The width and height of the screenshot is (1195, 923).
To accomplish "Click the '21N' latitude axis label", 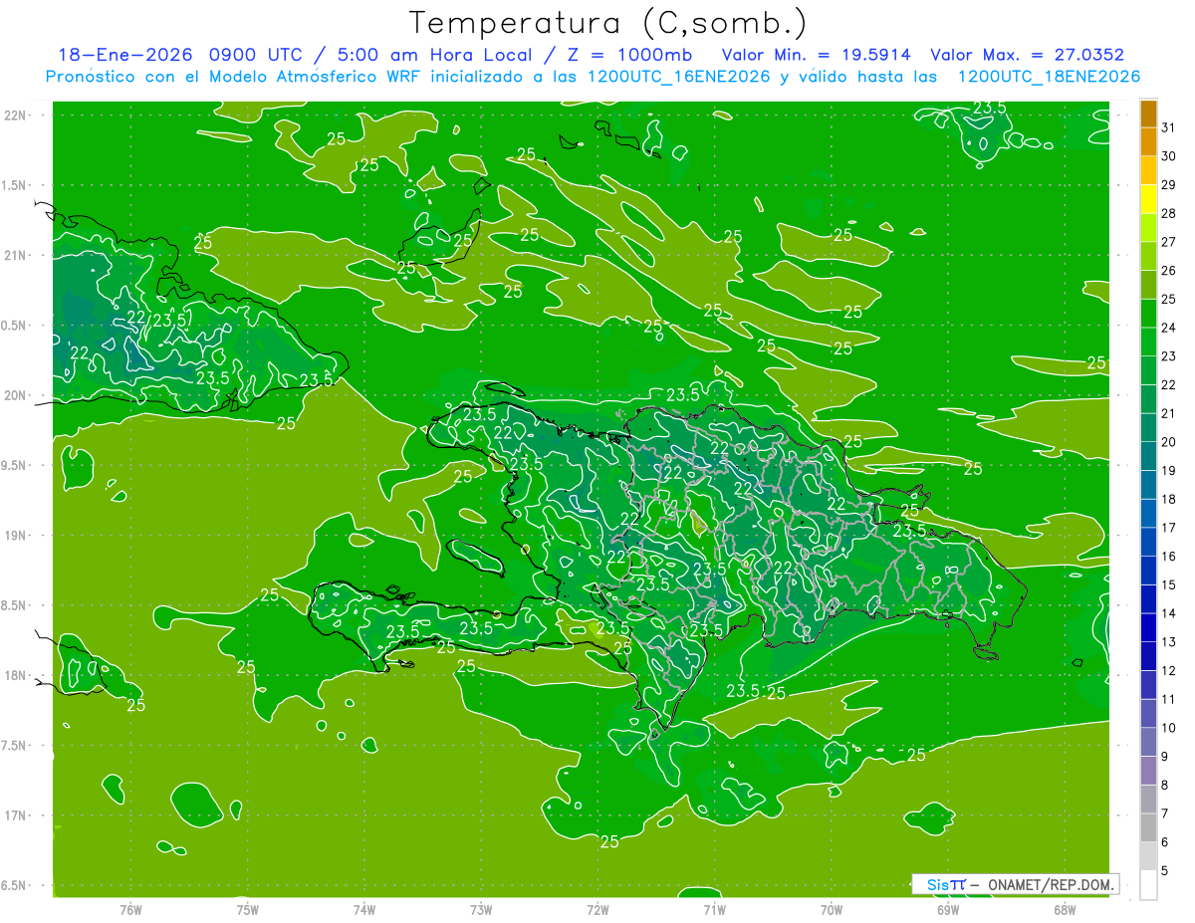I will click(x=16, y=256).
